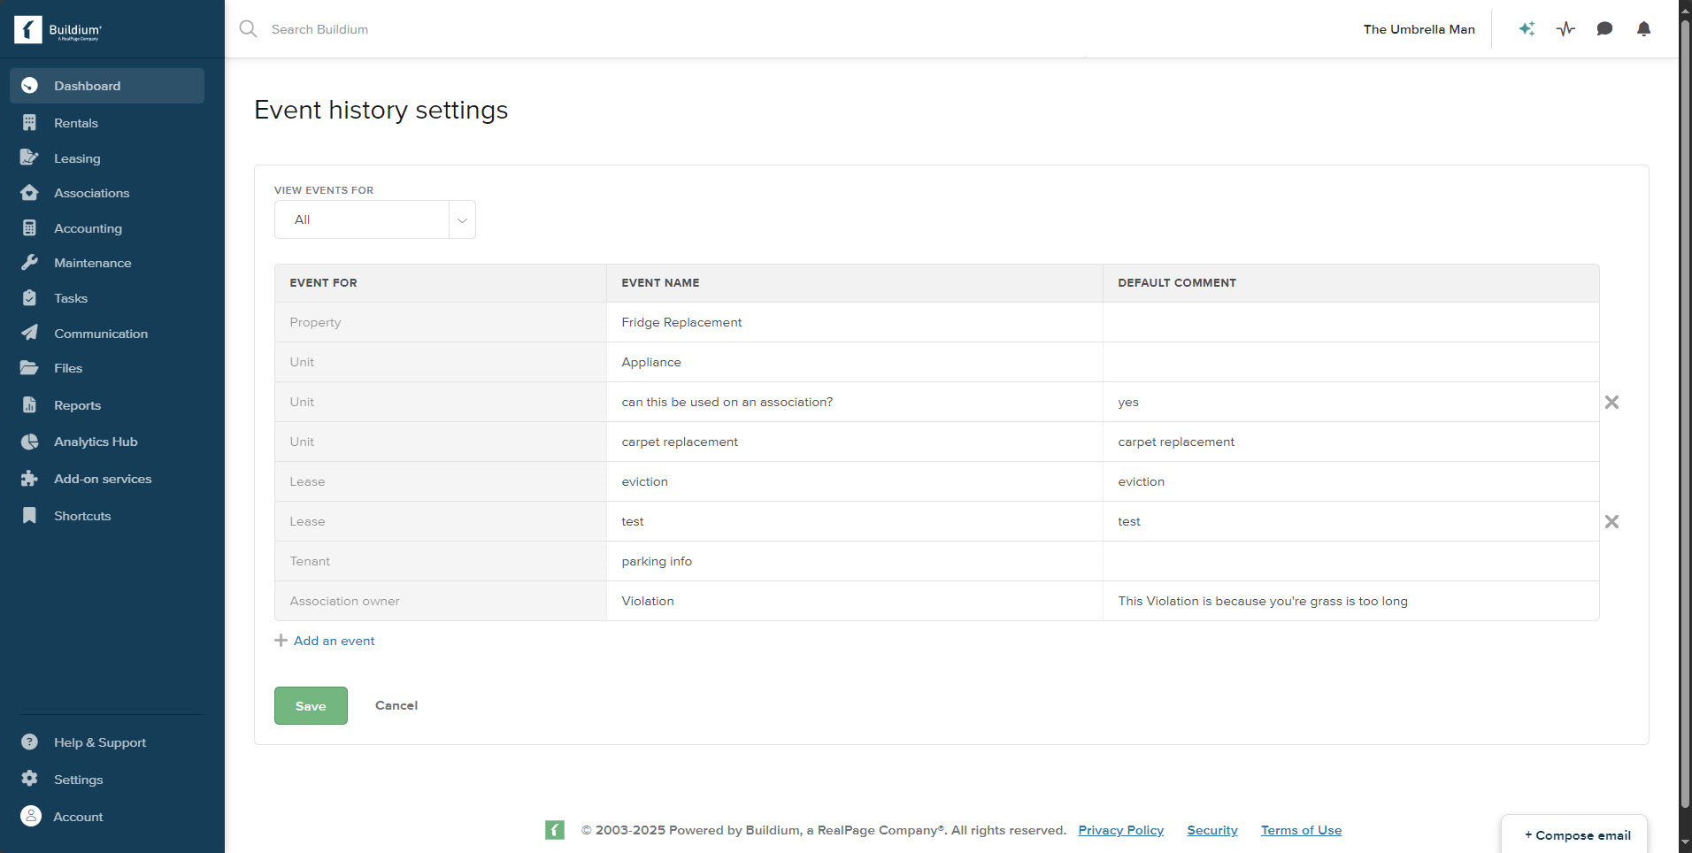This screenshot has height=853, width=1692.
Task: Open the AI sparkle assistant icon
Action: tap(1527, 29)
